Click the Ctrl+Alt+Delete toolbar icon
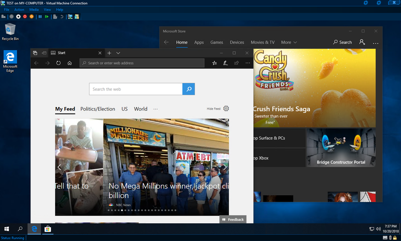 tap(3, 17)
